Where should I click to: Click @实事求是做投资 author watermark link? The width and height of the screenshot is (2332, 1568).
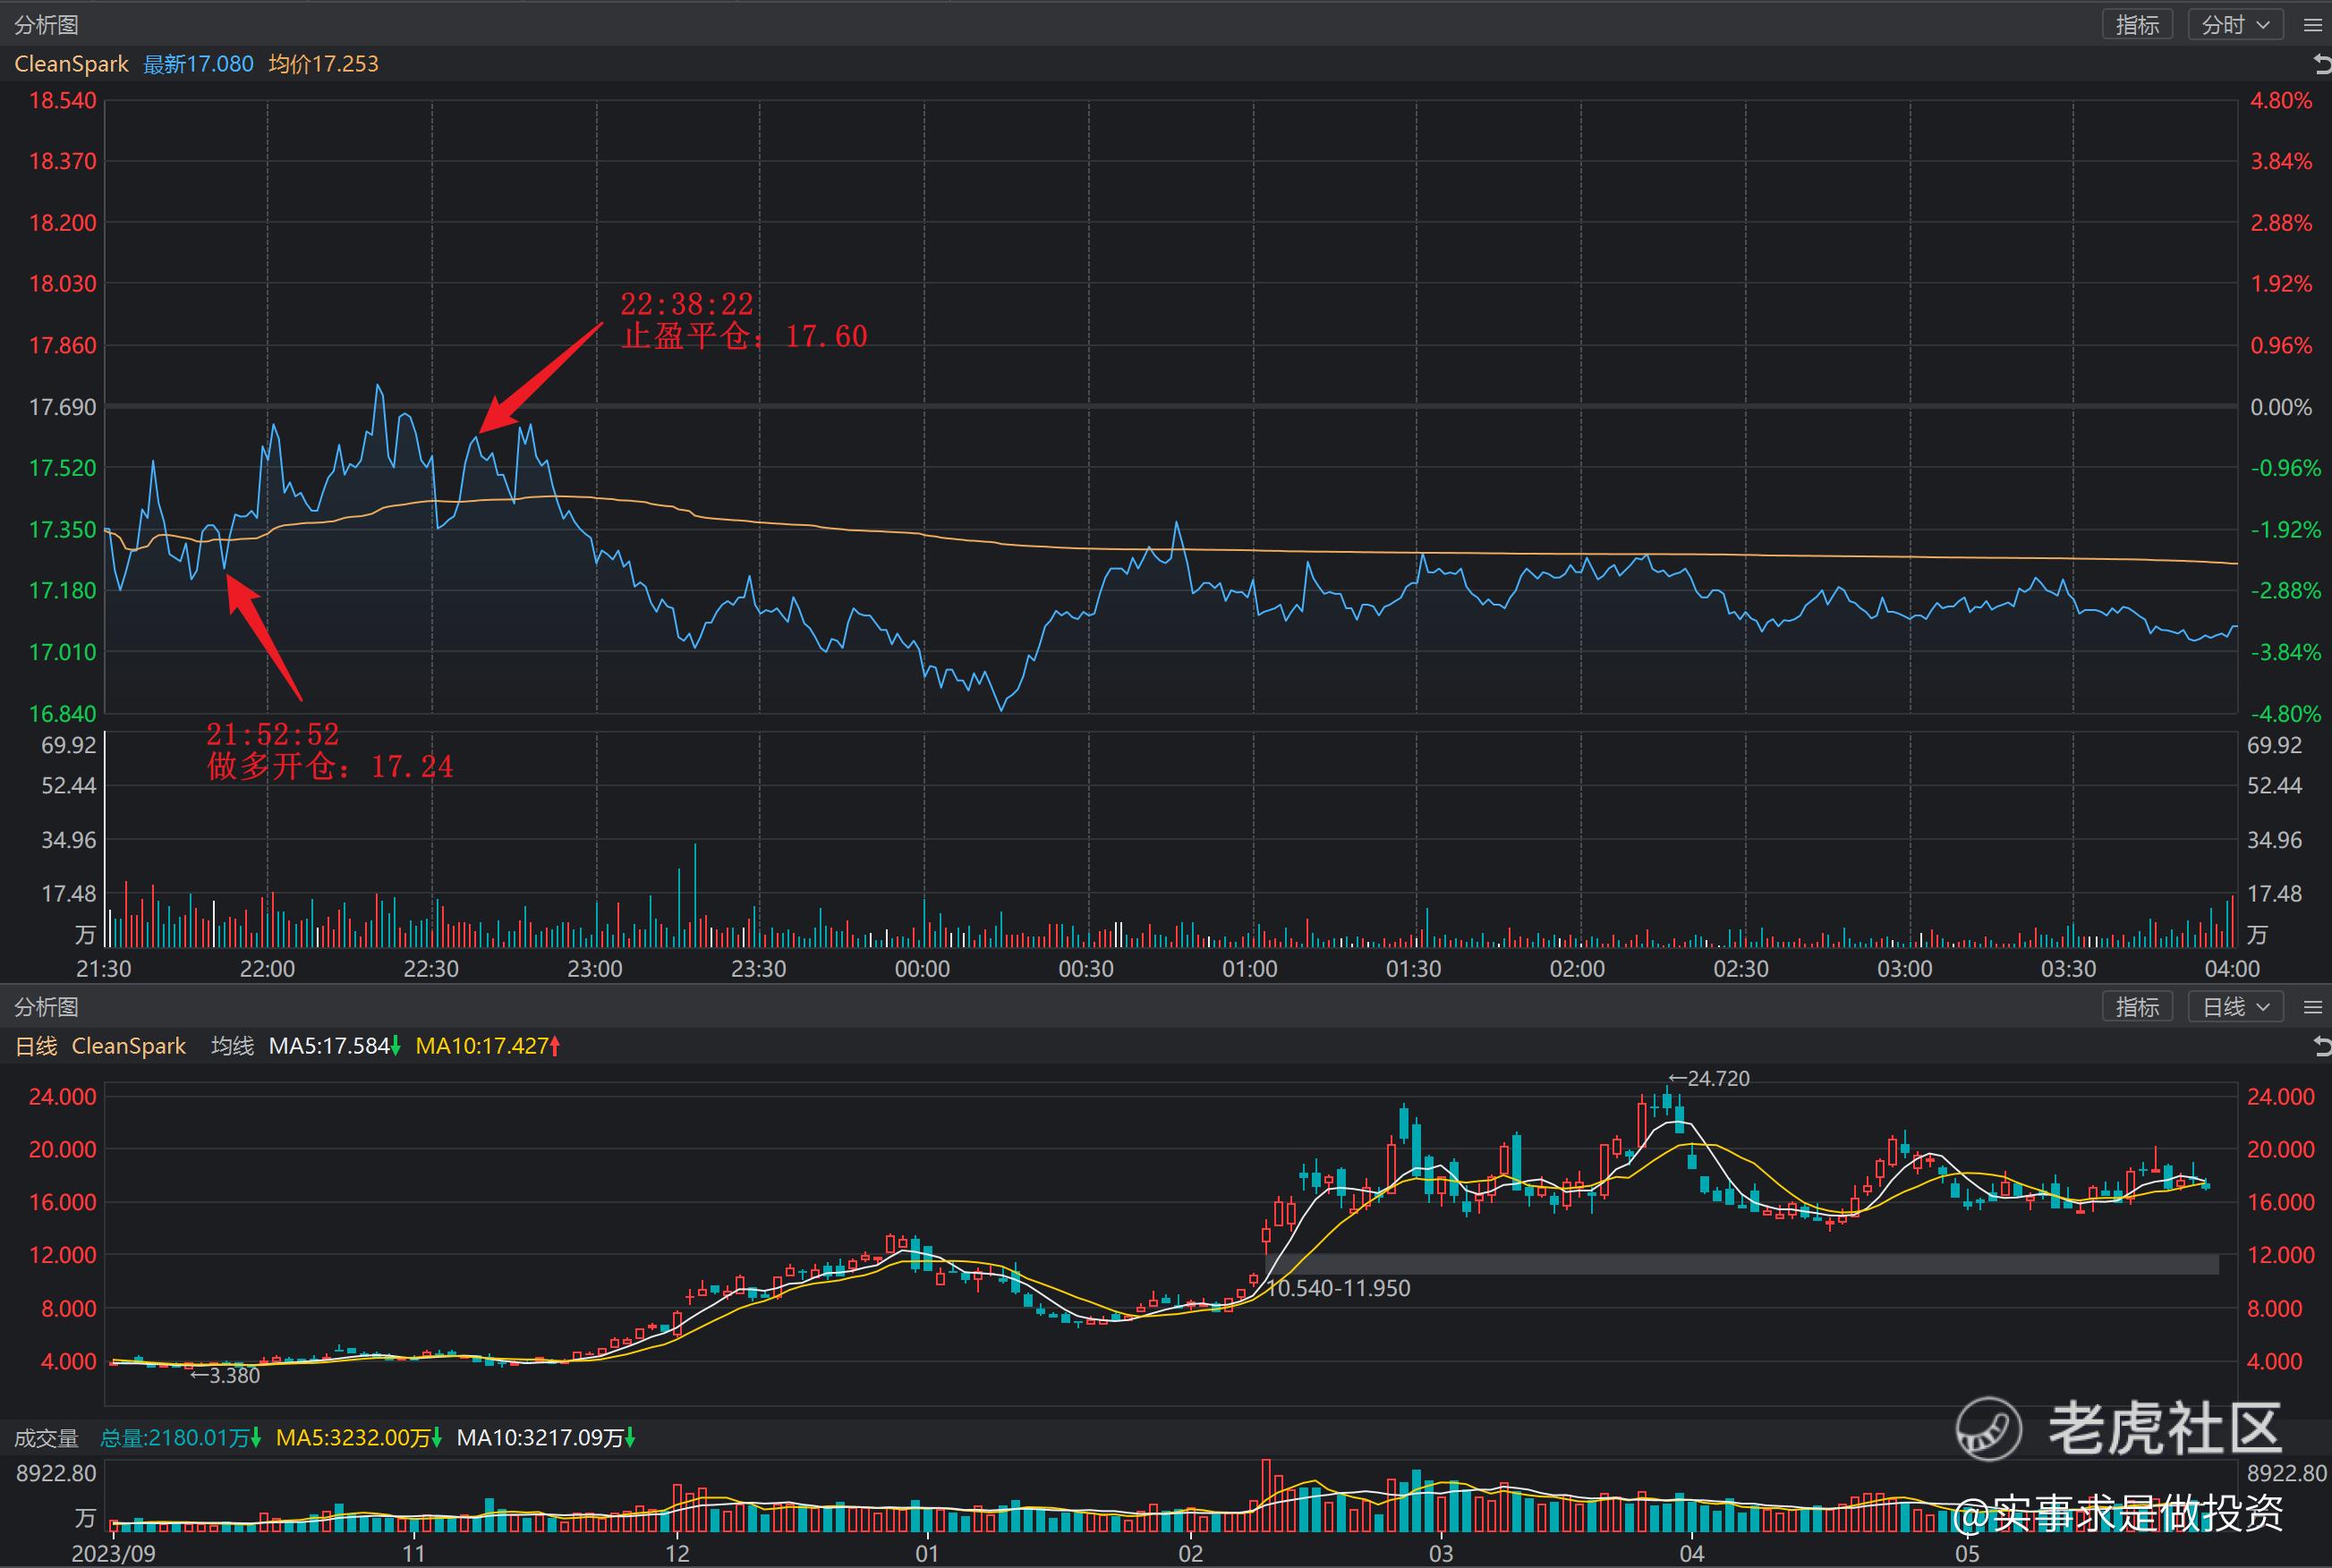(2118, 1514)
